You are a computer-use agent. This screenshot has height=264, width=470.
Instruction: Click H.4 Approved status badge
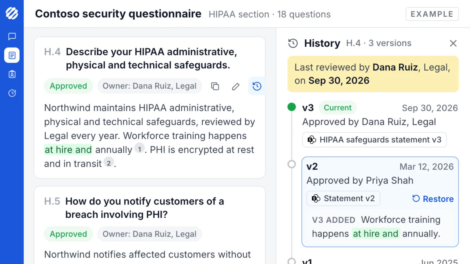68,86
